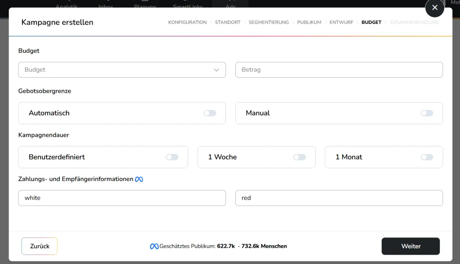Click Meta logo next to Geschätztes Publikum
The width and height of the screenshot is (460, 264).
154,246
